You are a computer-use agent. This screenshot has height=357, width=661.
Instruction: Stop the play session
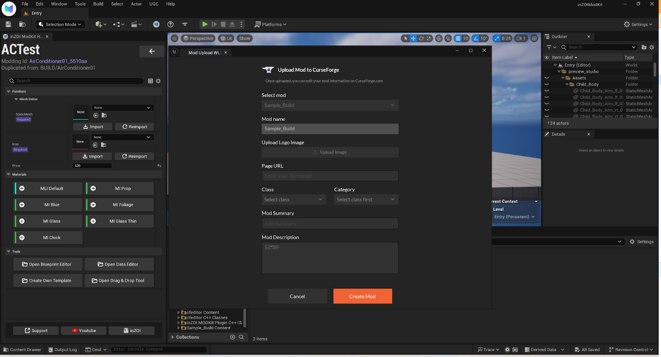(223, 24)
